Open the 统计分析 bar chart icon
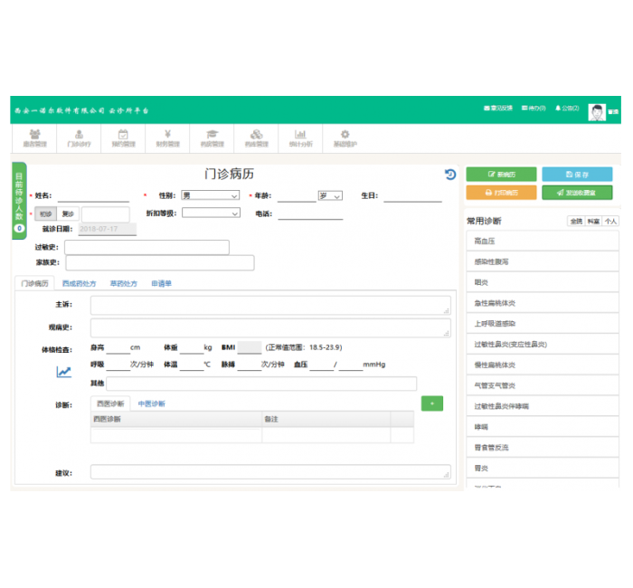Viewport: 633px width, 588px height. pos(300,138)
